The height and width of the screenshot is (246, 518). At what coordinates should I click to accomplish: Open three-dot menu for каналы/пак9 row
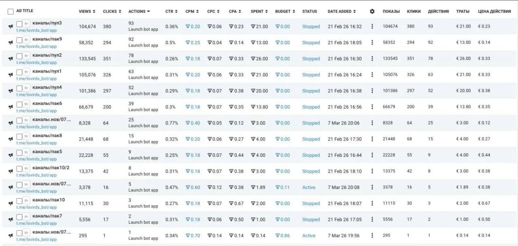point(372,43)
